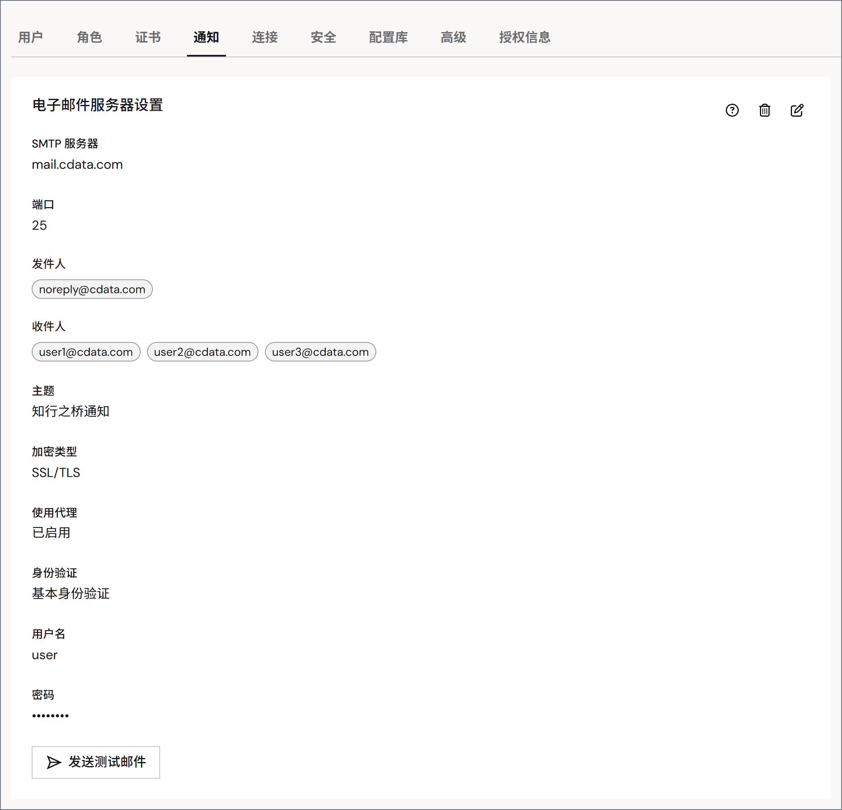Open help for email server settings
Screen dimensions: 842x810
(732, 111)
